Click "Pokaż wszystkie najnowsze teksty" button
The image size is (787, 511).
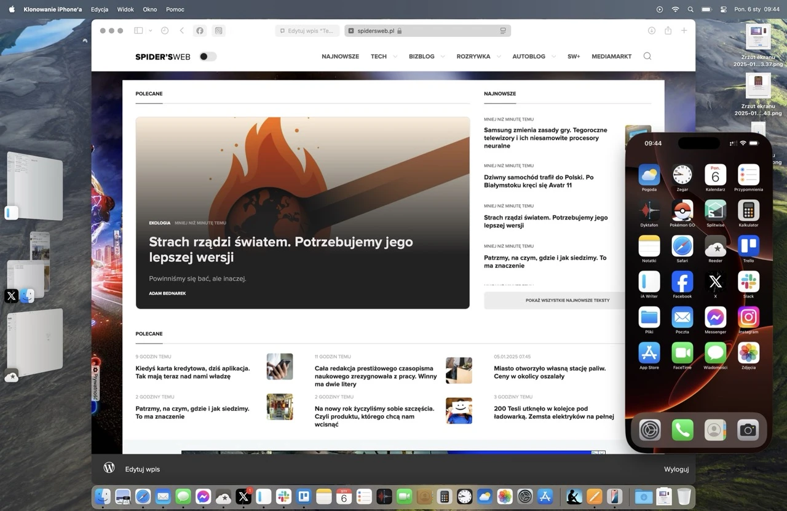pos(567,300)
